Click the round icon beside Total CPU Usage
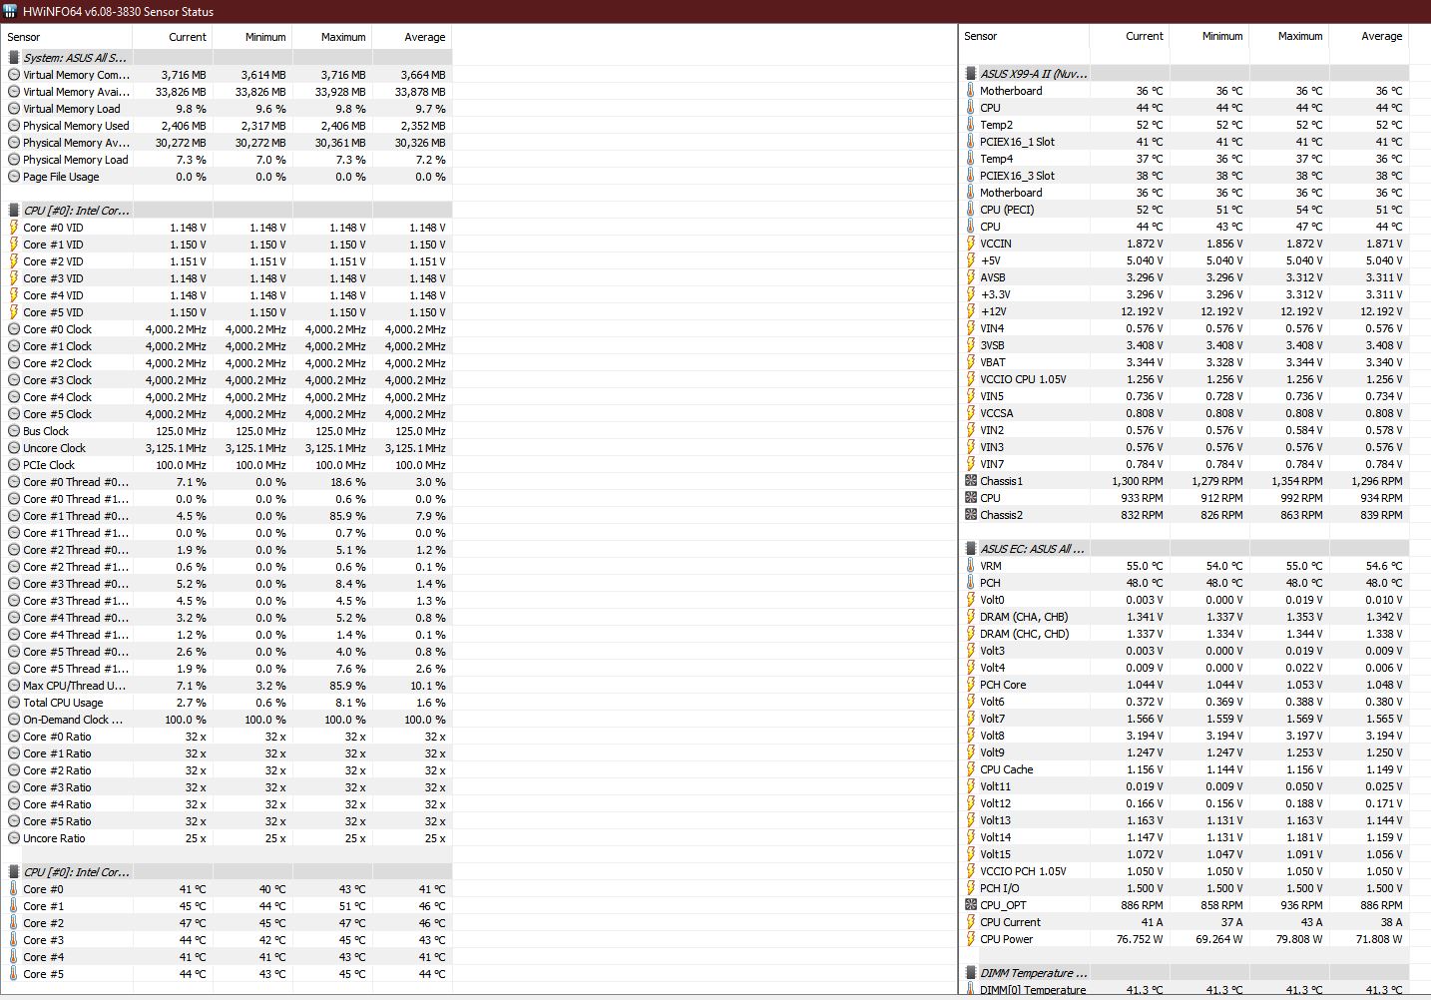This screenshot has width=1431, height=1000. click(14, 703)
